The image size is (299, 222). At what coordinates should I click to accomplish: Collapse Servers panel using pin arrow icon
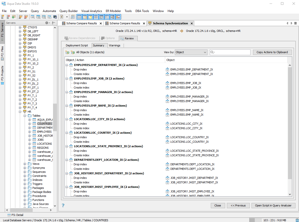(x=54, y=23)
